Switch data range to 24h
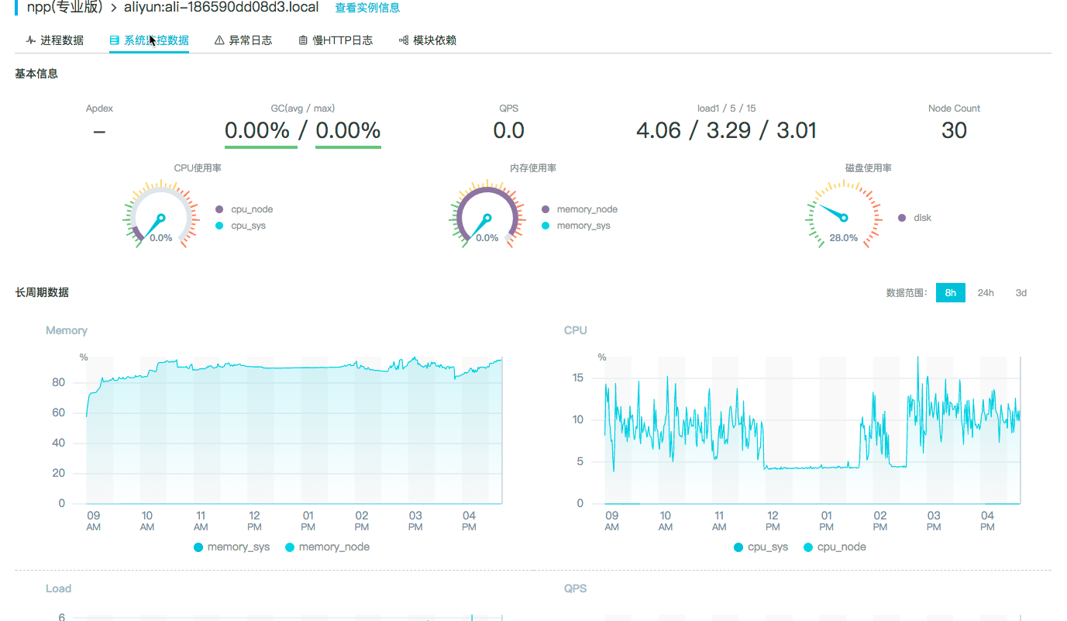This screenshot has height=621, width=1067. (x=986, y=293)
